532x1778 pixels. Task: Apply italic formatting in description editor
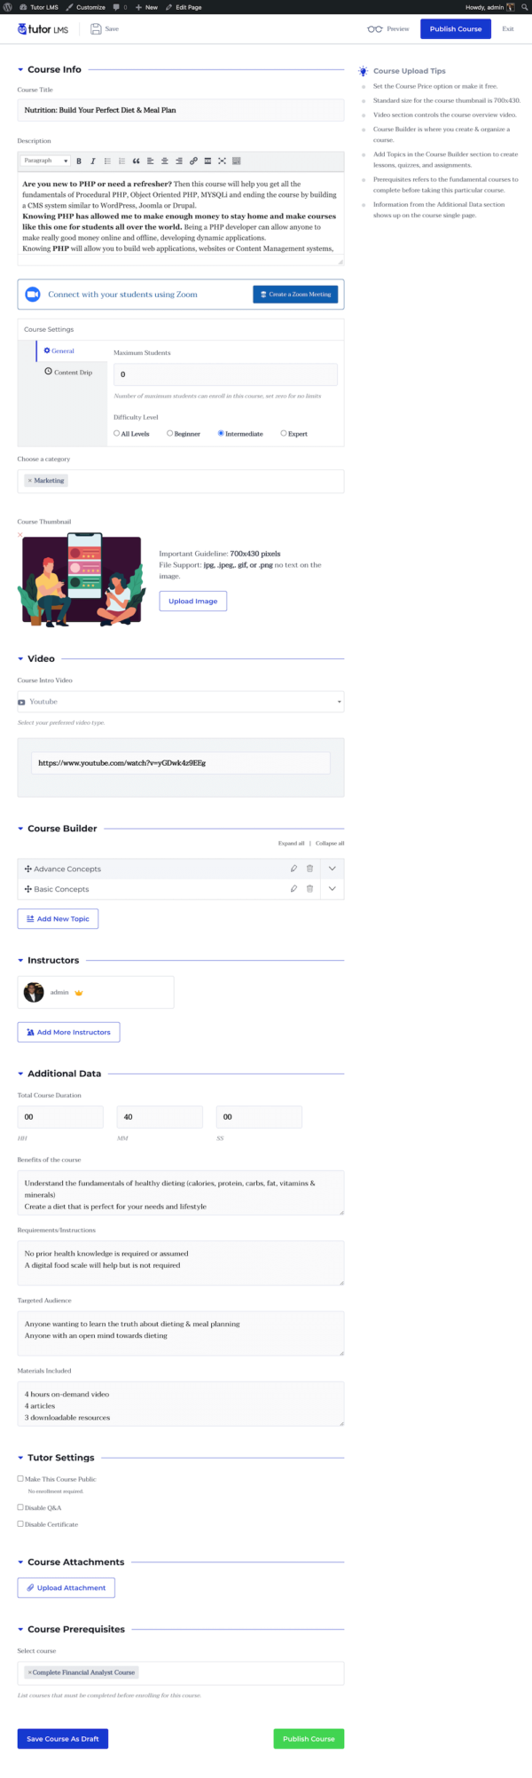pyautogui.click(x=93, y=161)
